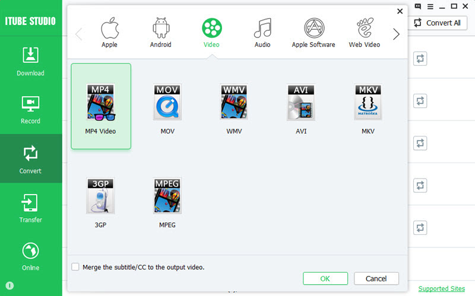Click the third row's convert icon
Screen dimensions: 475x296
point(420,143)
